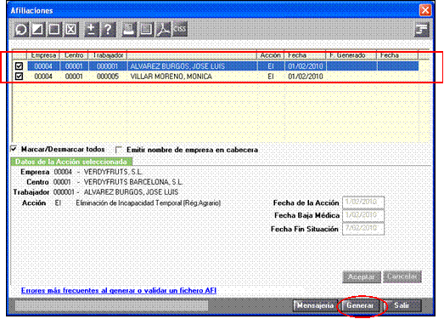The image size is (444, 319).
Task: Close the Afiliaciones window
Action: tap(425, 10)
